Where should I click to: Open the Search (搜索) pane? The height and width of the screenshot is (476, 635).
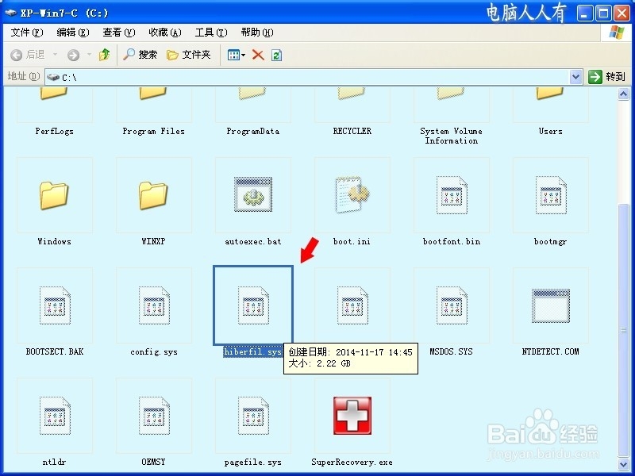(x=140, y=55)
